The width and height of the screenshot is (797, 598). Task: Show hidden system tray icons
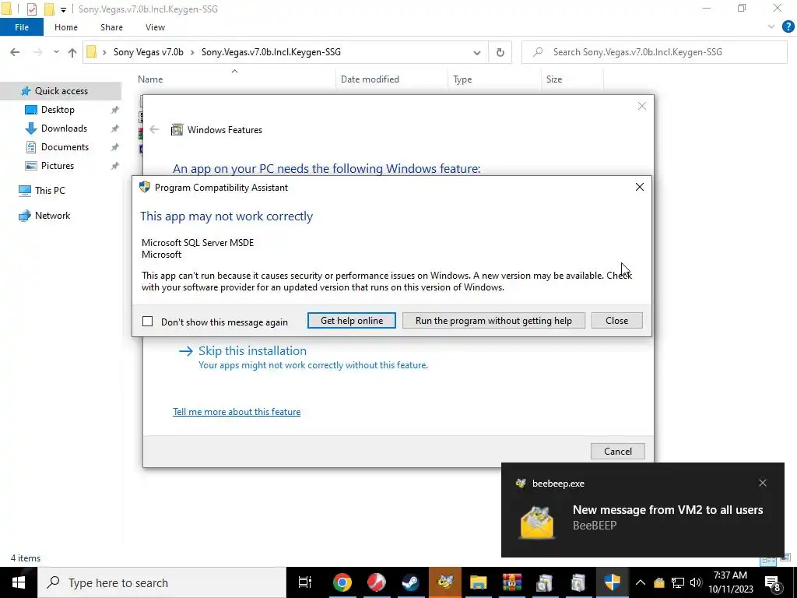(641, 582)
